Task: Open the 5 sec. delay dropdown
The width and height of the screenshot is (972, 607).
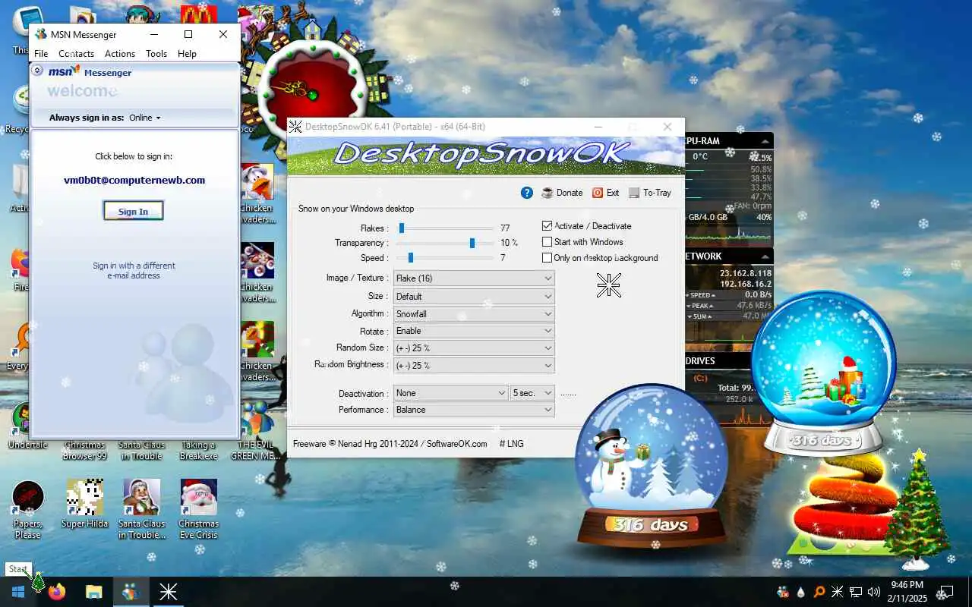Action: (x=532, y=393)
